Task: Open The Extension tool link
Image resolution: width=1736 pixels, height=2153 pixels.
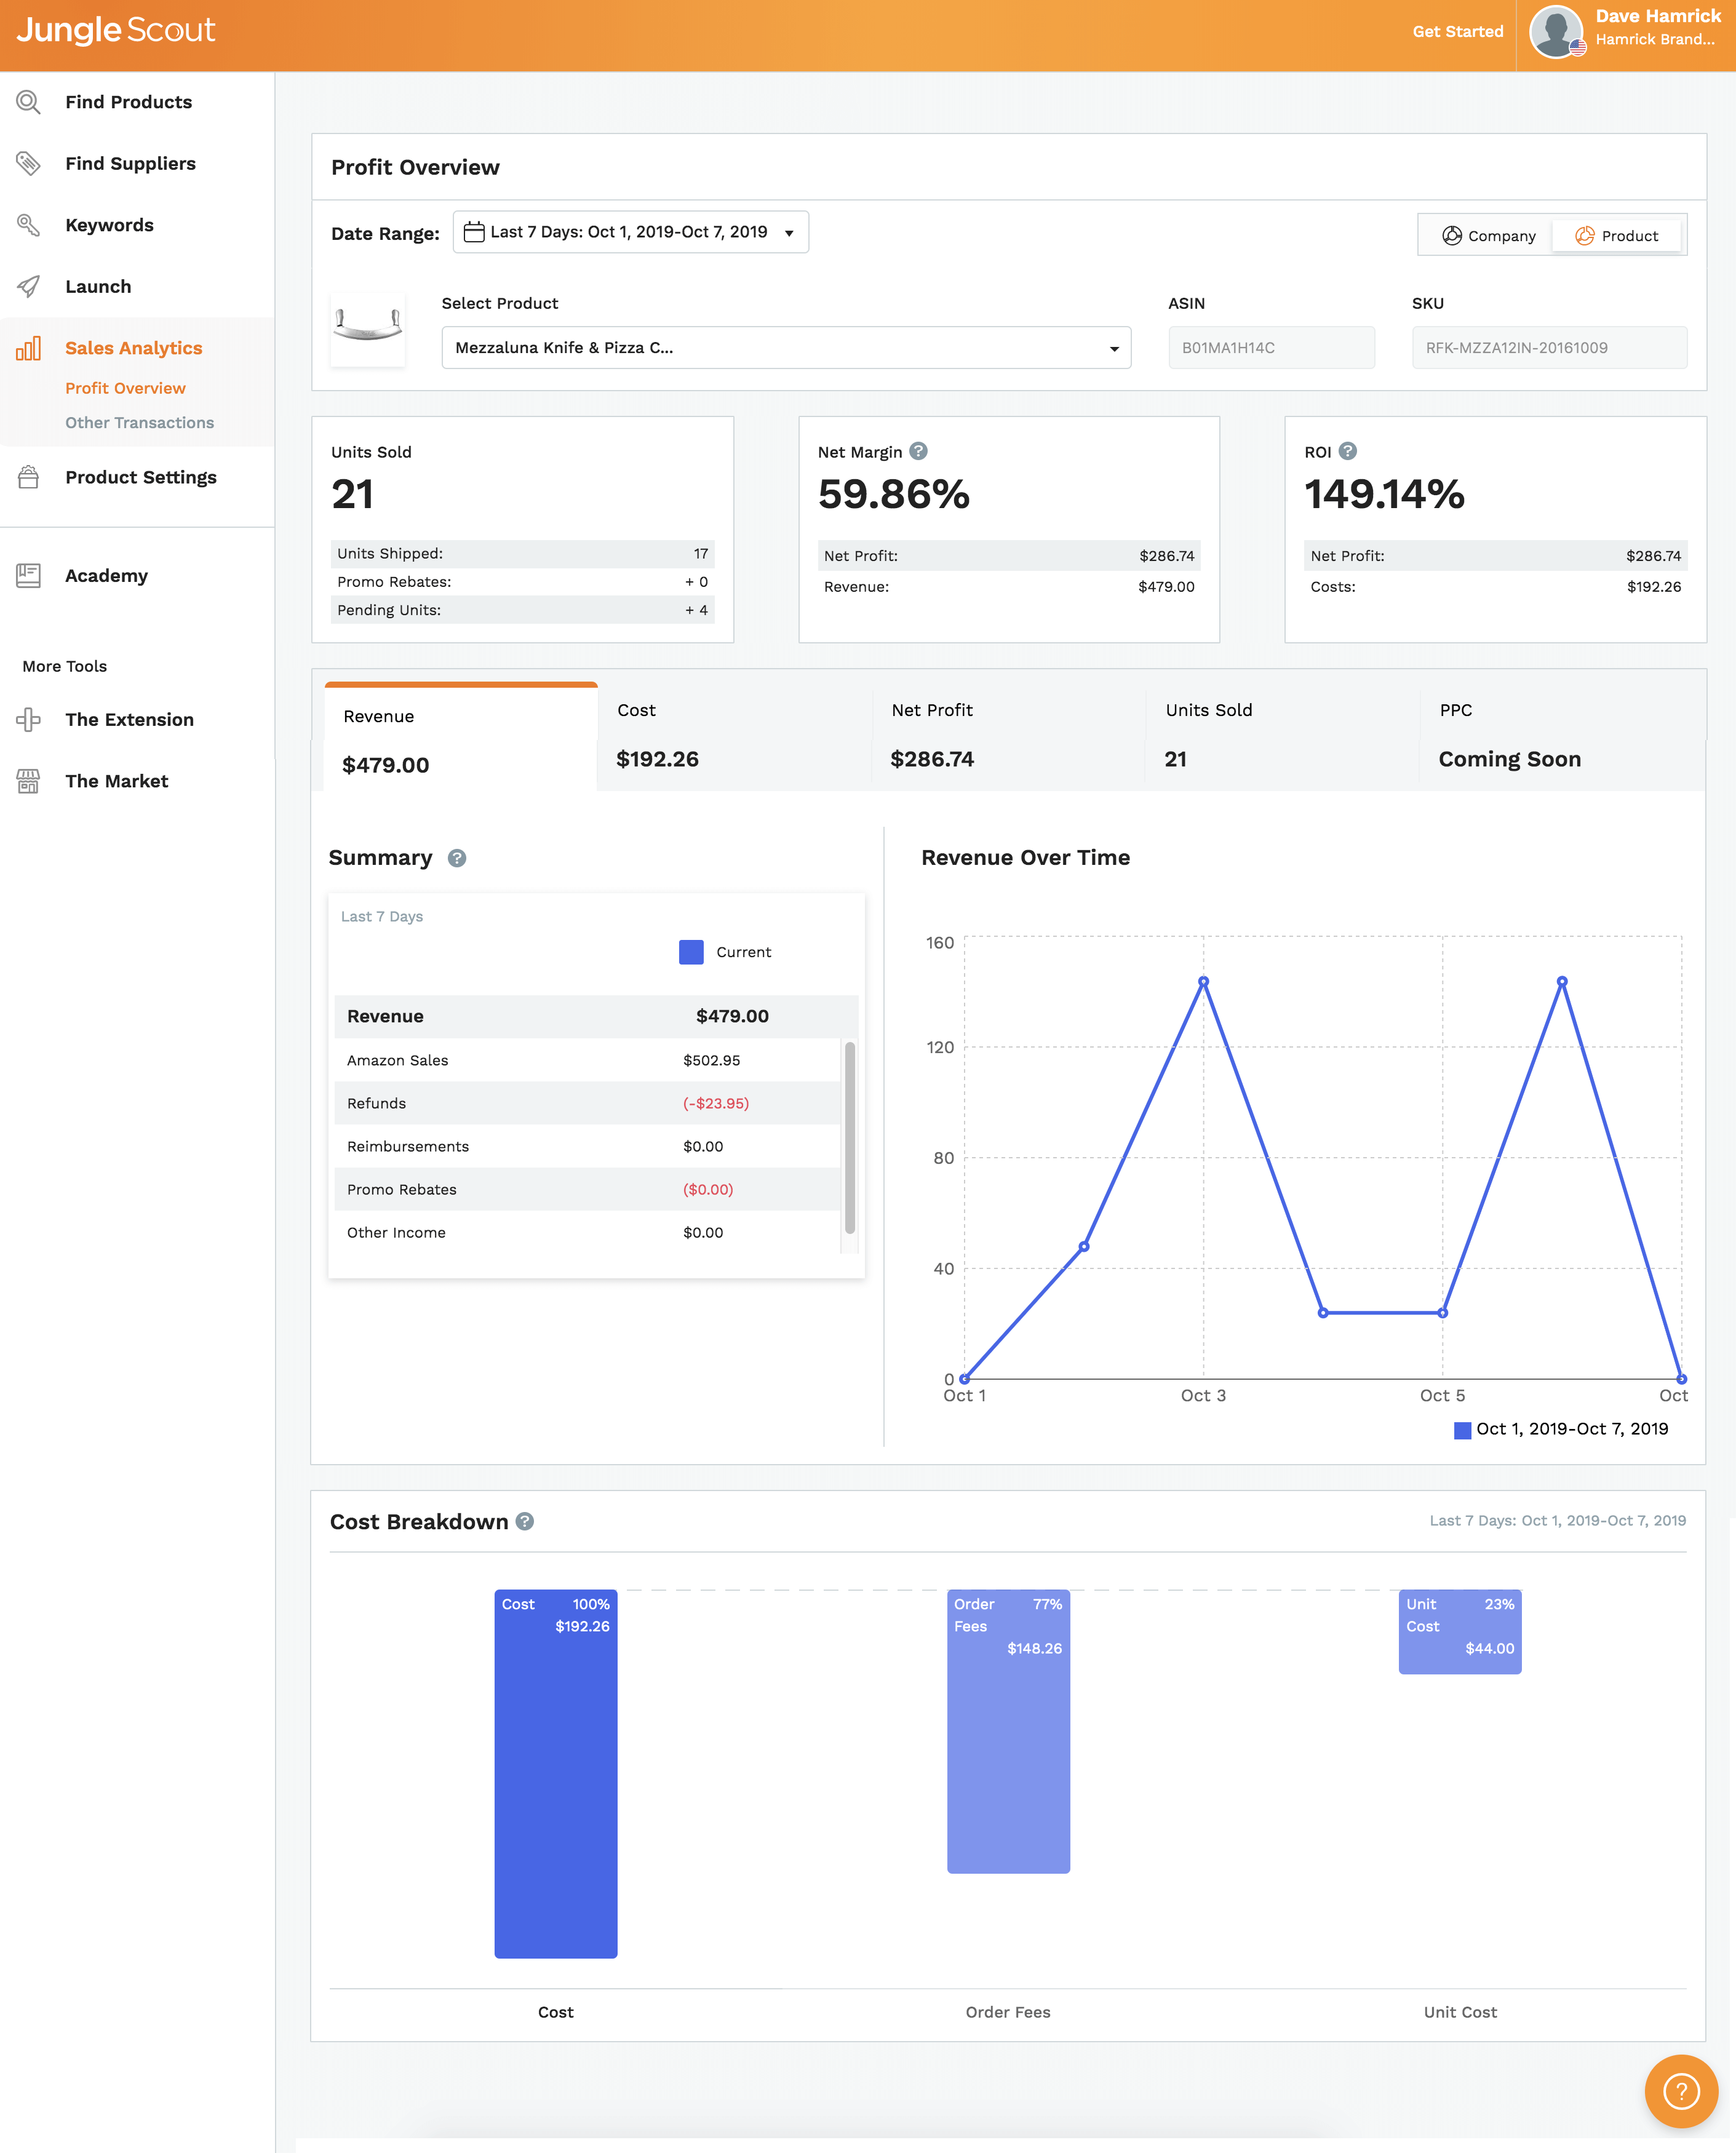Action: tap(129, 719)
